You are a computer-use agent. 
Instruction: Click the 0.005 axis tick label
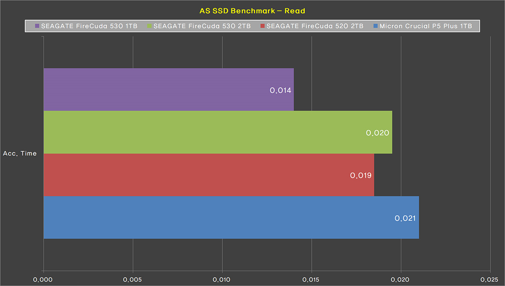coord(133,280)
